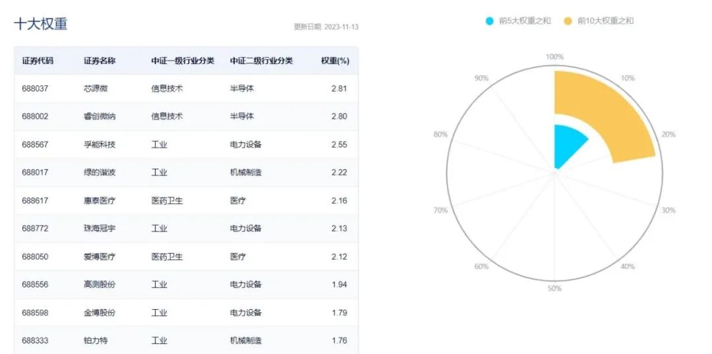Toggle the 前10大权重之和 legend dot

[x=568, y=21]
